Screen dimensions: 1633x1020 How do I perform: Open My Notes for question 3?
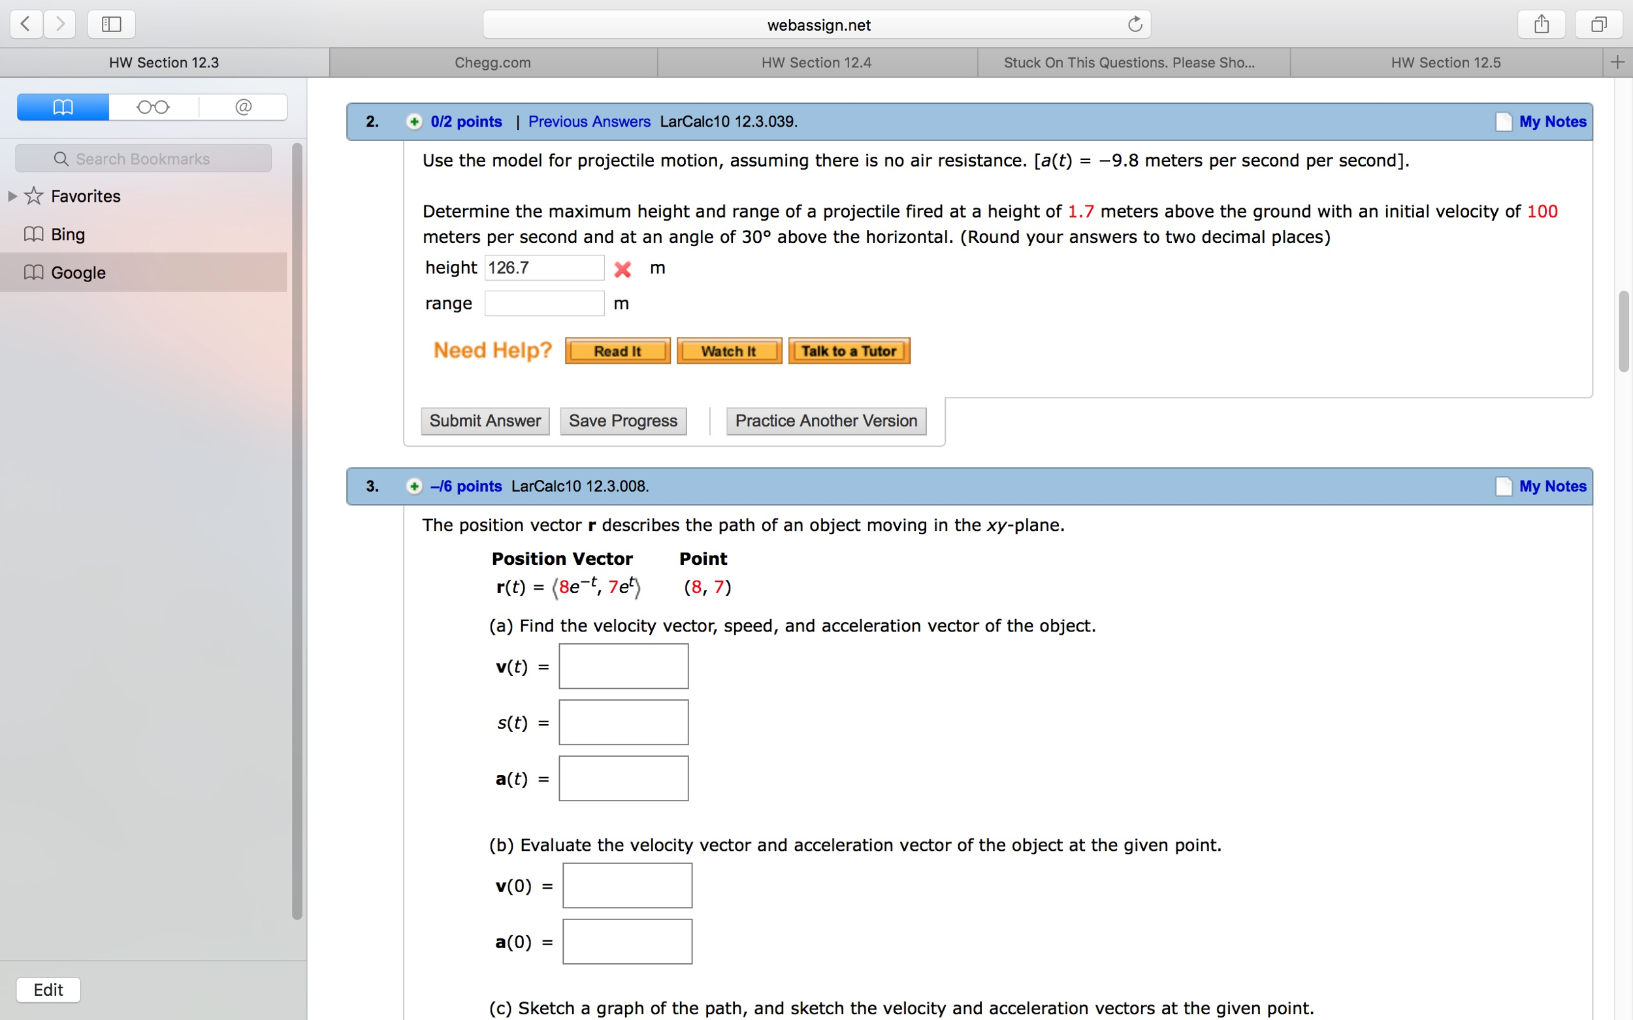[1553, 486]
